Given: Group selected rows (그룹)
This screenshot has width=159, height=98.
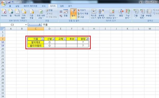Looking at the screenshot, I should point(136,14).
